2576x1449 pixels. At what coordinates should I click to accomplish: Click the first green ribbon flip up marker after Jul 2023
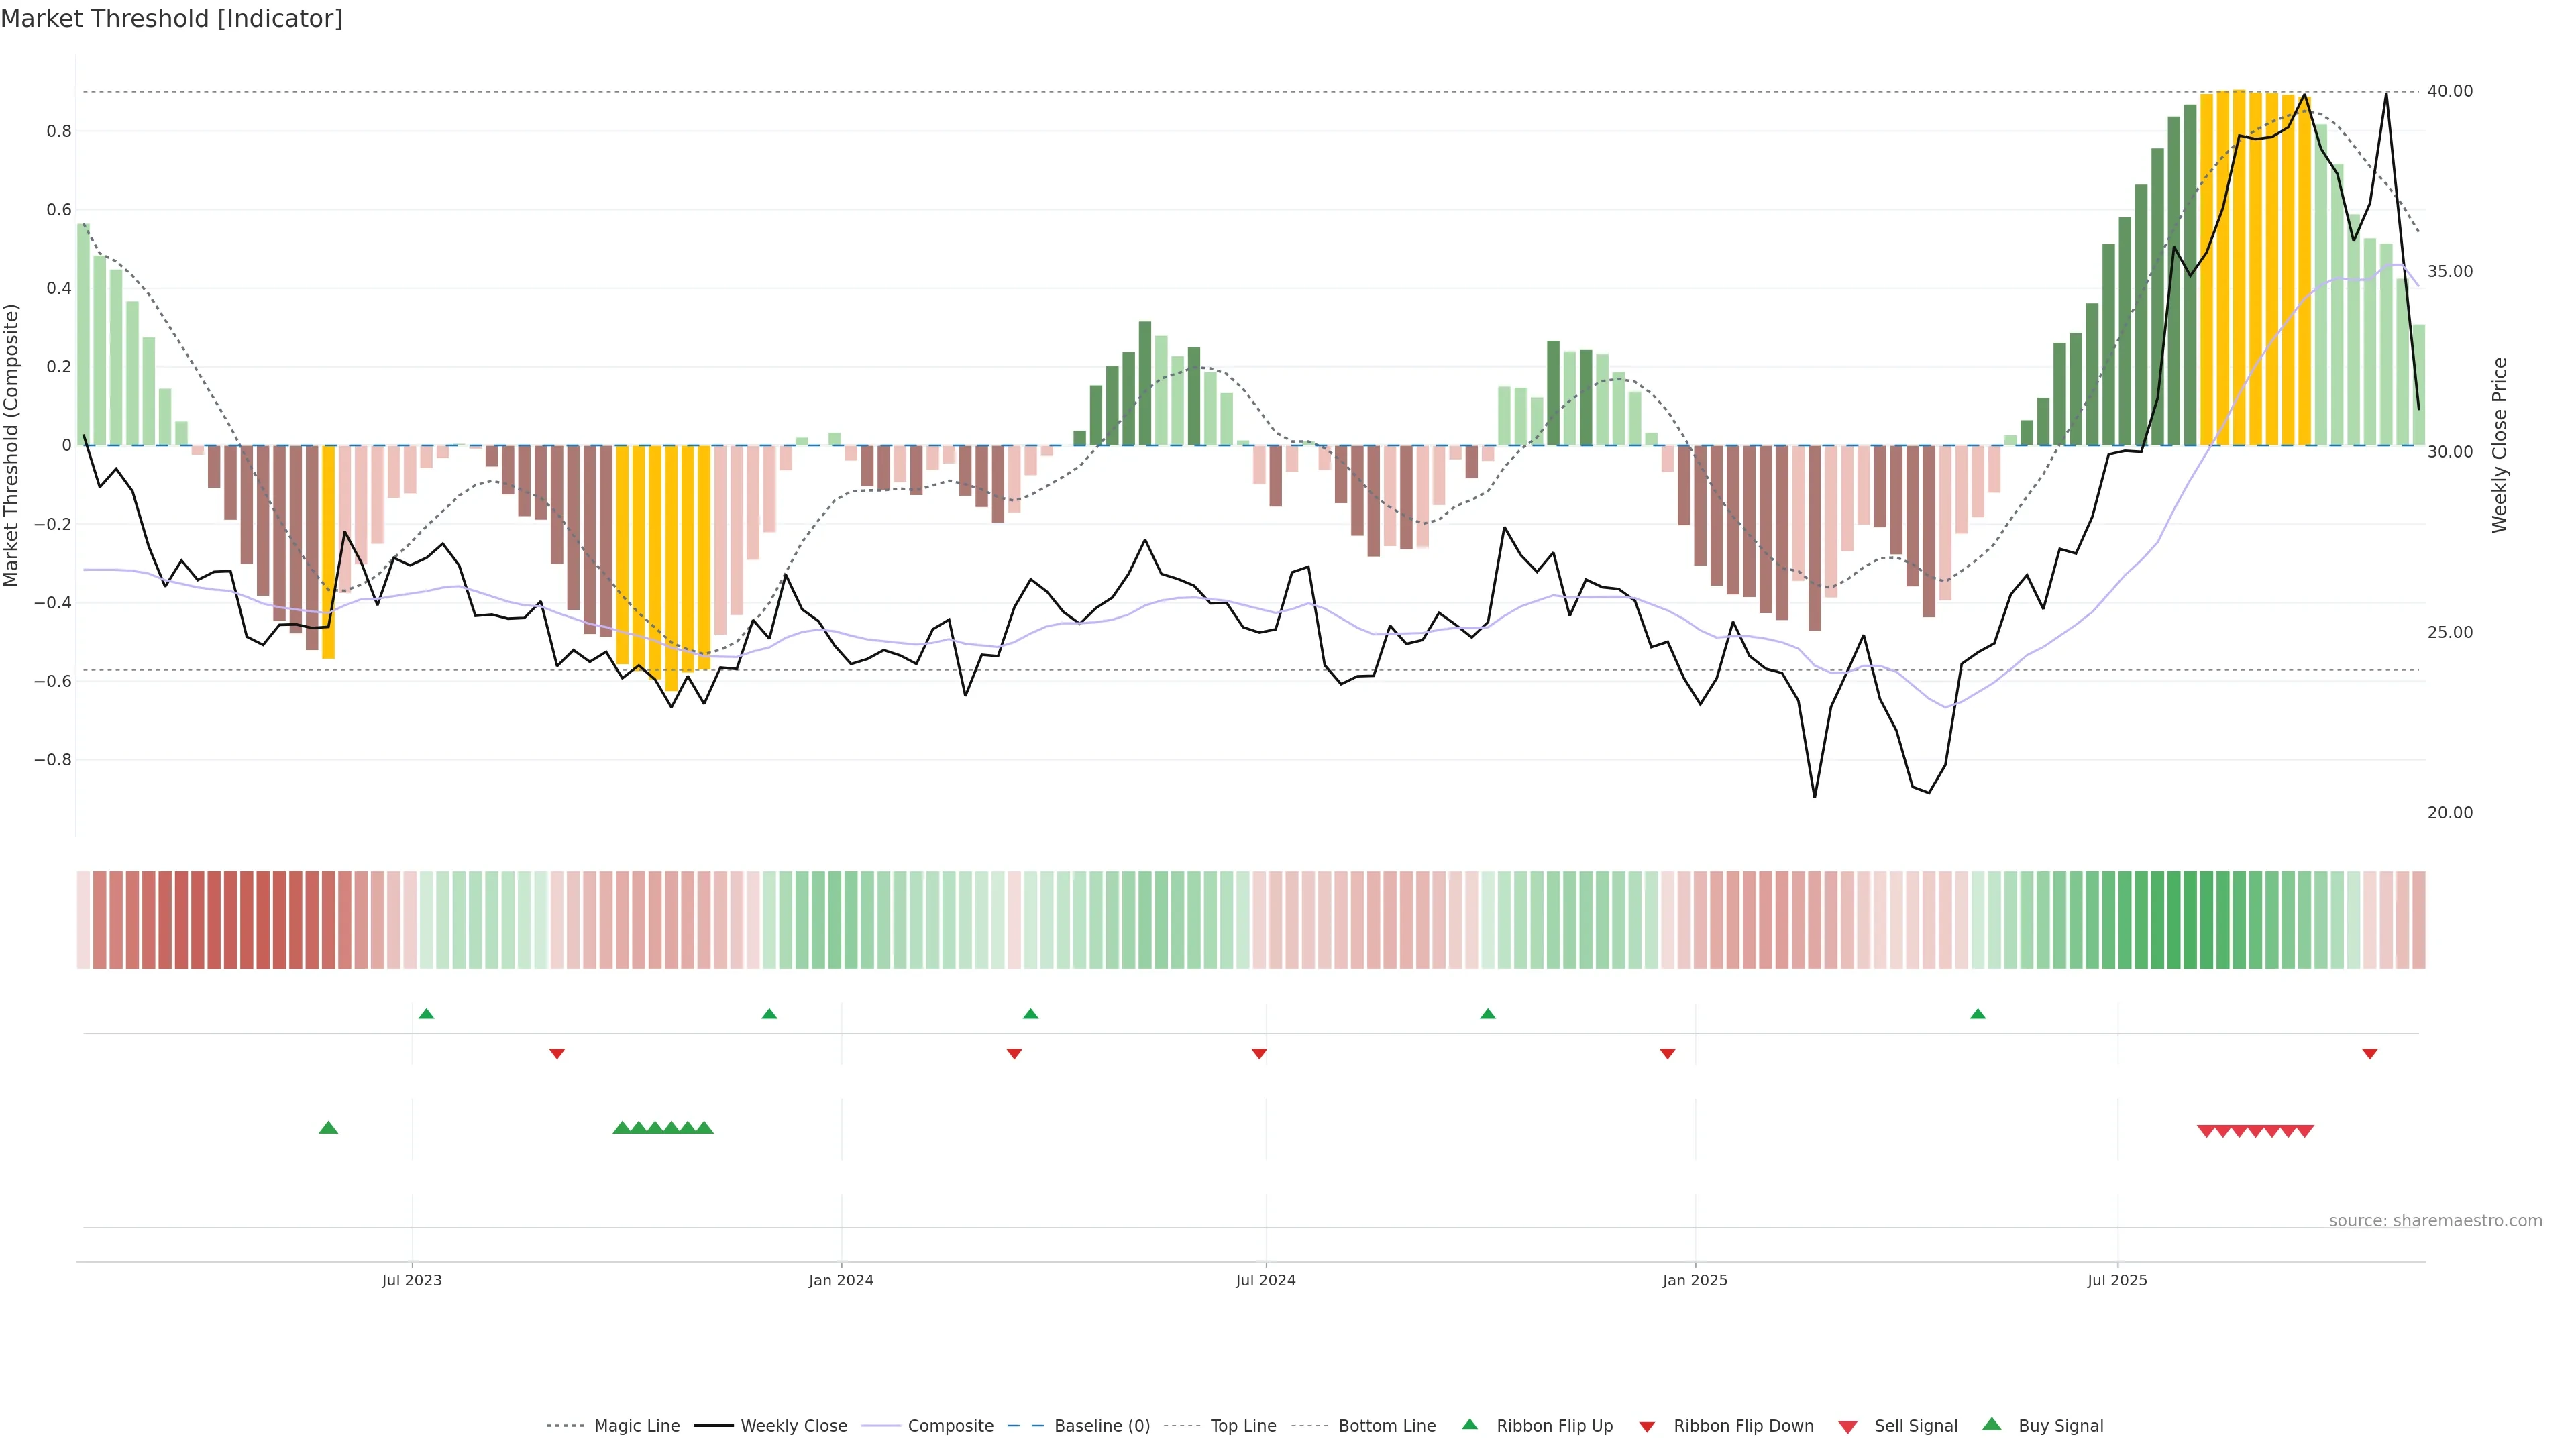(x=426, y=1014)
